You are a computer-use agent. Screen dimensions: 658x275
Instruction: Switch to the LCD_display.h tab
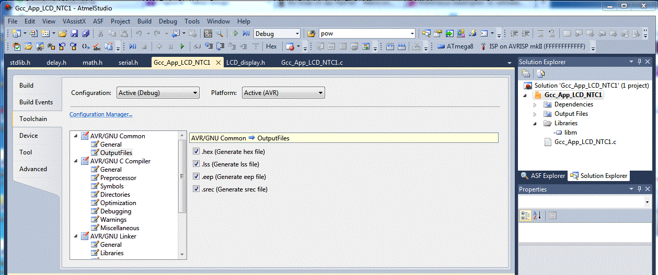(x=246, y=63)
